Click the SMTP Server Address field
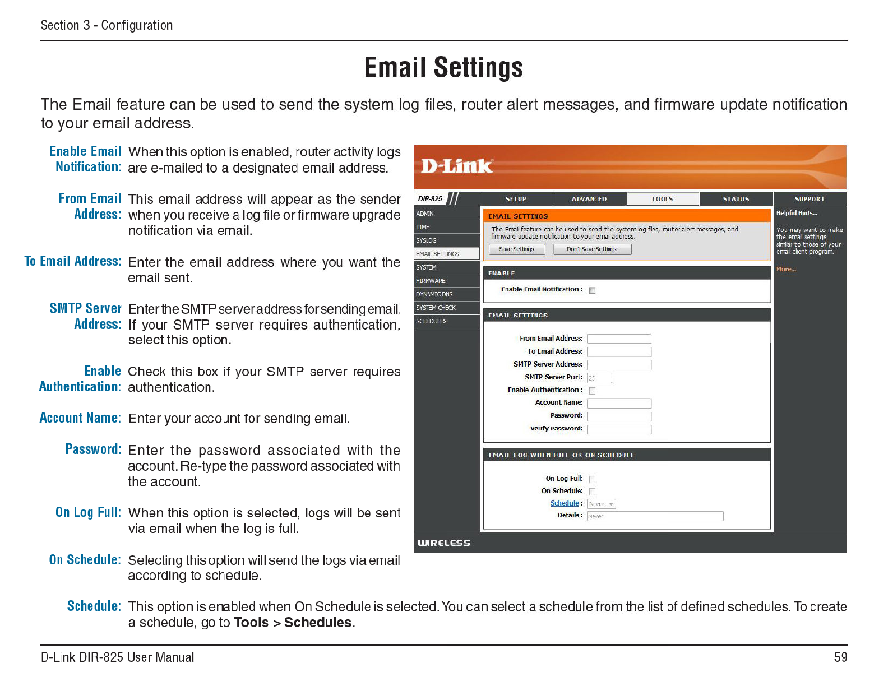 619,364
